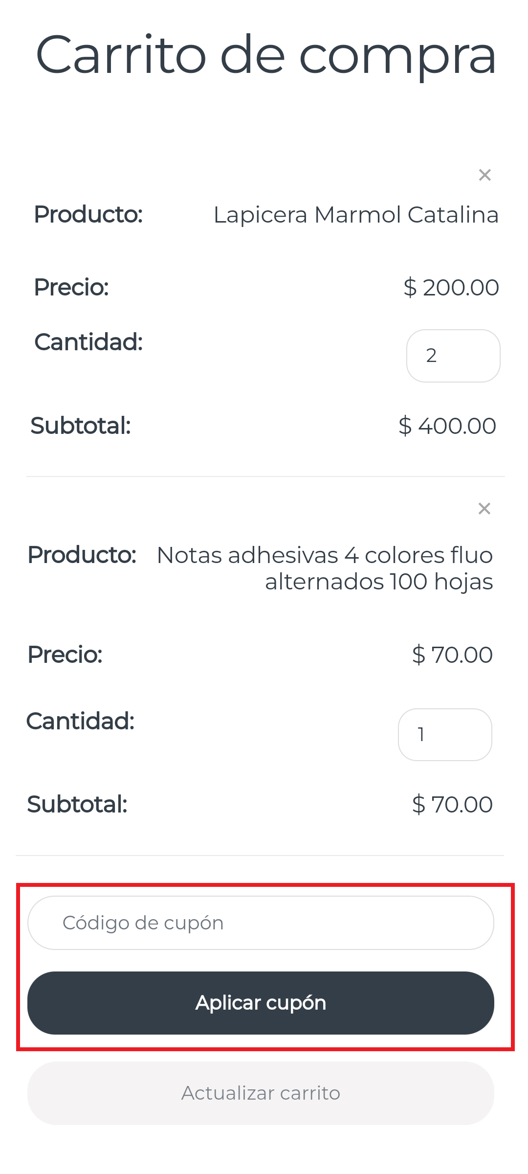Click Producto label beside Notas adhesivas

click(82, 555)
